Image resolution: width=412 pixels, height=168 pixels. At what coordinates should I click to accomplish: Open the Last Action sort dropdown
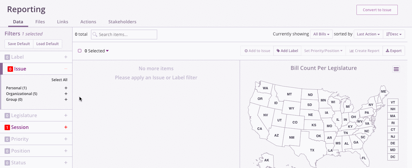point(368,34)
